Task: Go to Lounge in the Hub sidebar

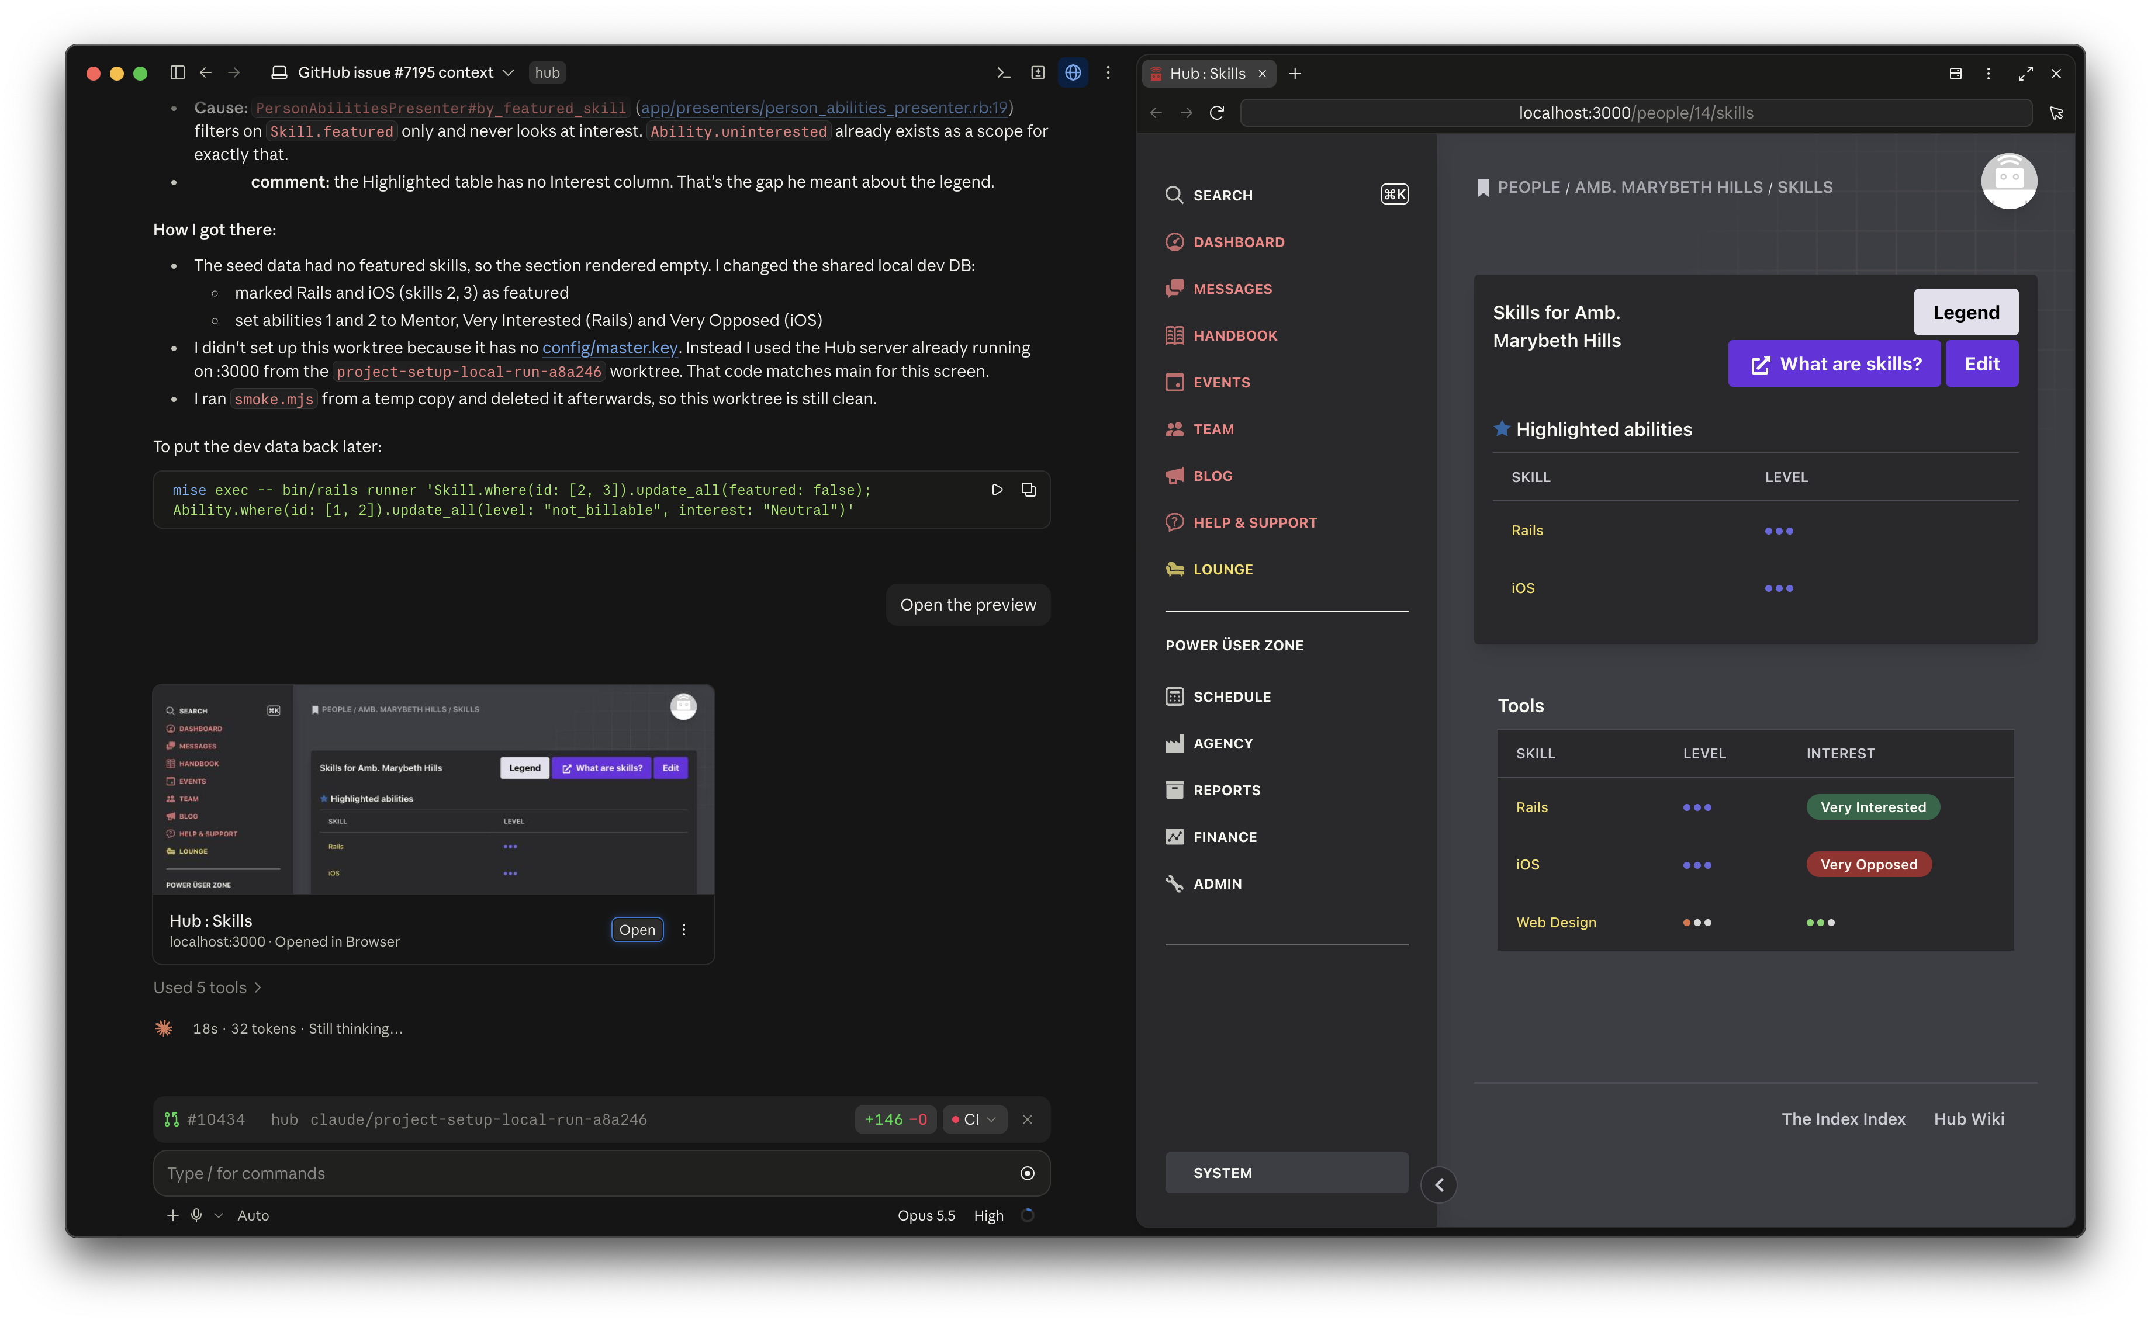Action: tap(1209, 569)
